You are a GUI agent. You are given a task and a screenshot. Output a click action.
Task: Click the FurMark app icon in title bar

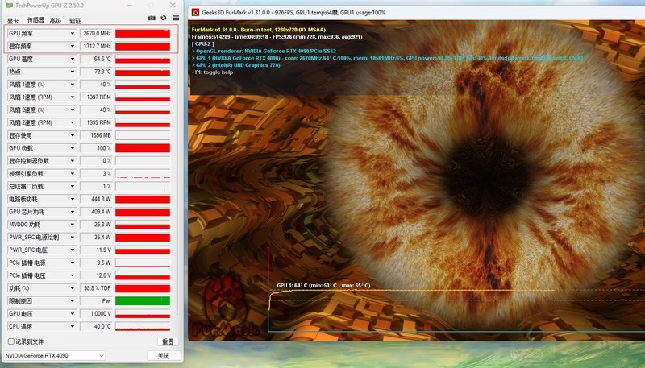pos(195,12)
